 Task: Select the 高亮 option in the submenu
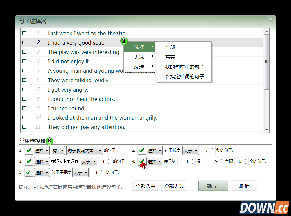(170, 57)
